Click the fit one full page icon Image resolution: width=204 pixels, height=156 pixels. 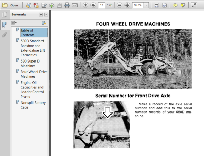(x=164, y=5)
